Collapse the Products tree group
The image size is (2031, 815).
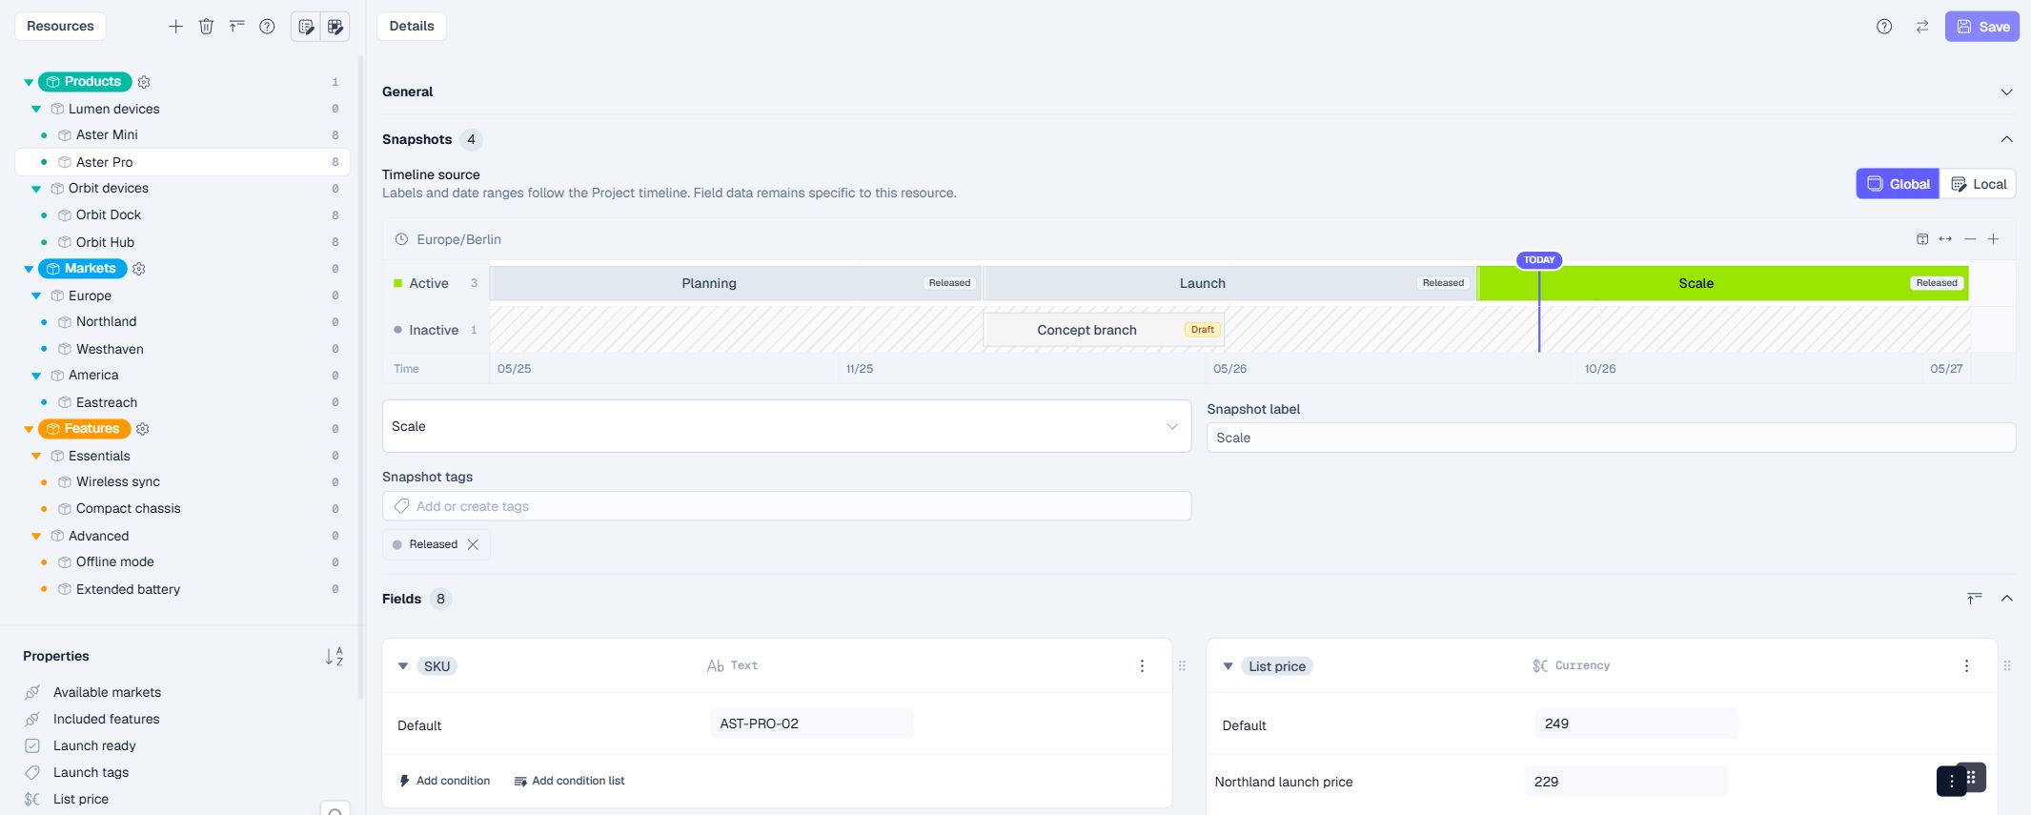coord(29,82)
